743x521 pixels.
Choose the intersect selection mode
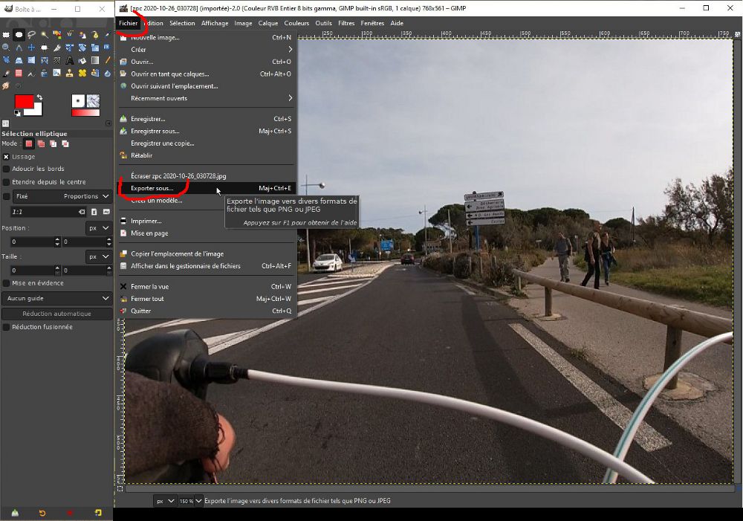[65, 143]
